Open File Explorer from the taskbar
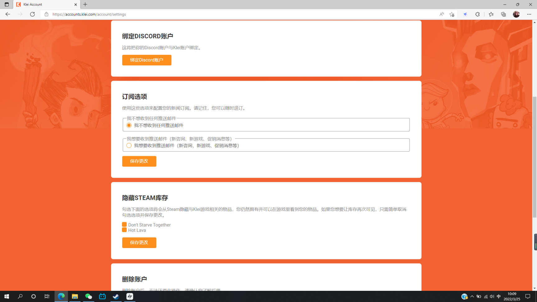Image resolution: width=537 pixels, height=302 pixels. pyautogui.click(x=75, y=296)
